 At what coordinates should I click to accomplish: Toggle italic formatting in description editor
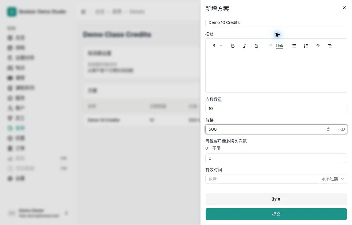pyautogui.click(x=245, y=46)
